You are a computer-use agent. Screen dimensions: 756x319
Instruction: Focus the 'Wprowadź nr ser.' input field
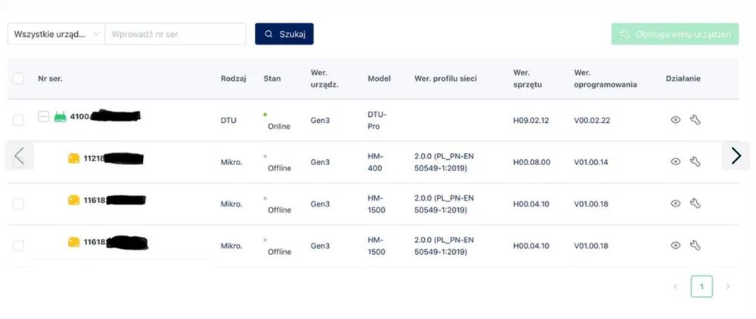[x=175, y=34]
